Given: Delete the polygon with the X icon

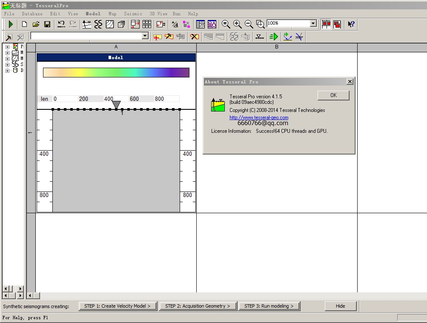Looking at the screenshot, I should tap(195, 37).
